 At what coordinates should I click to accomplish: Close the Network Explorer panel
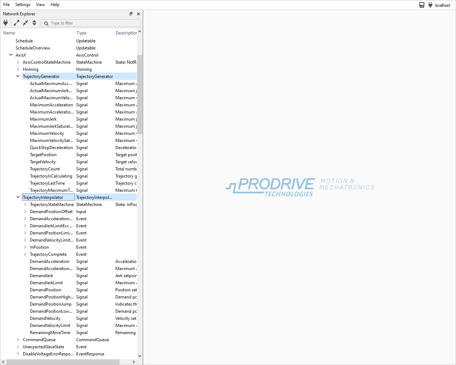click(138, 14)
